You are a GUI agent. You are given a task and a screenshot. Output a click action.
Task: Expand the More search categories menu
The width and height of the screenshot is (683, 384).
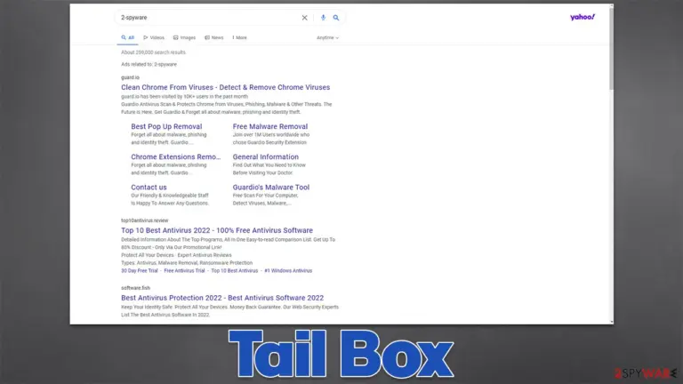(239, 38)
